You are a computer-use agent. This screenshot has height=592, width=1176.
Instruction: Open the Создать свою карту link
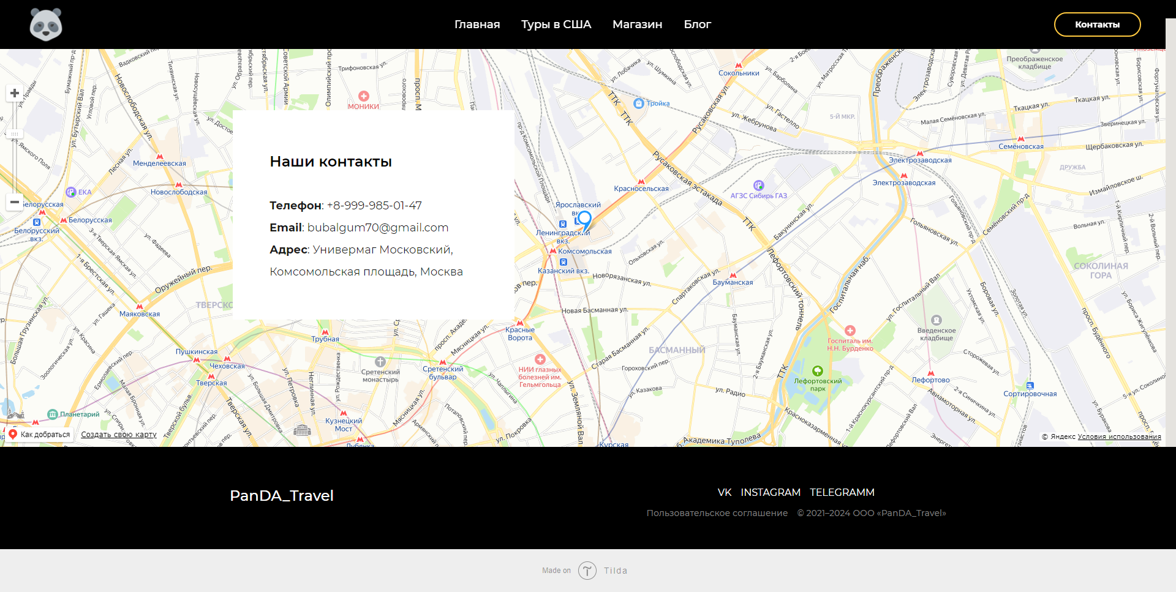pyautogui.click(x=119, y=435)
